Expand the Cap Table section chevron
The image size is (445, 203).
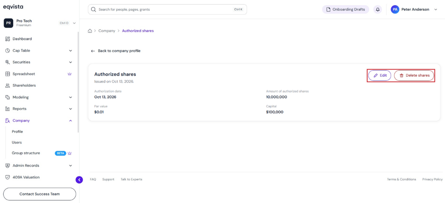coord(71,51)
